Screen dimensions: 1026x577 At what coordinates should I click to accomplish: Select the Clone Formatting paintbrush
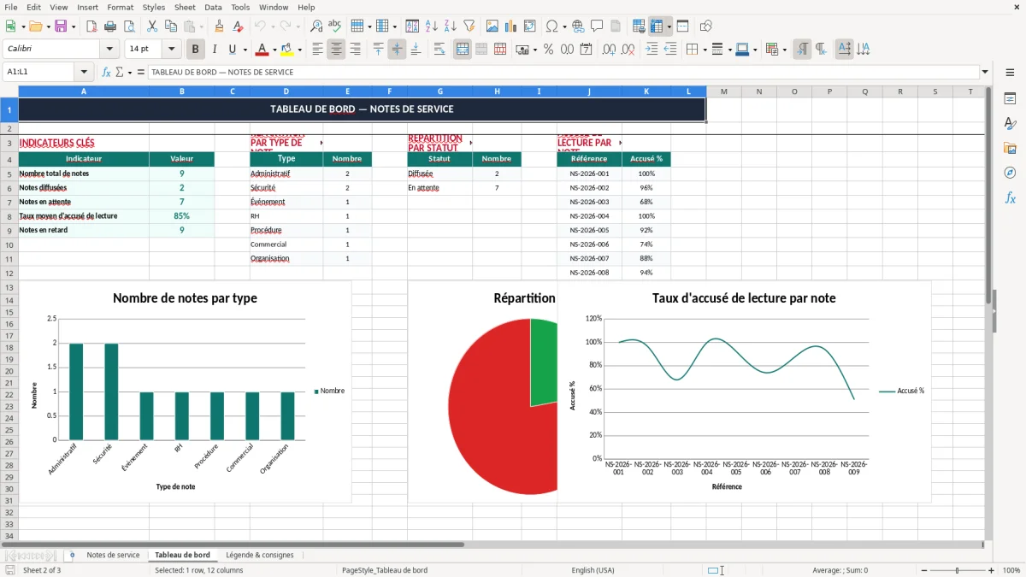[x=220, y=26]
